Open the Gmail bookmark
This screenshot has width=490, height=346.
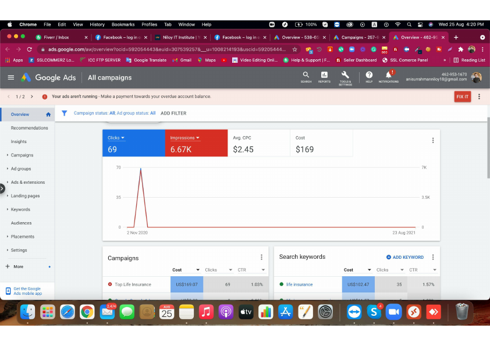coord(182,60)
